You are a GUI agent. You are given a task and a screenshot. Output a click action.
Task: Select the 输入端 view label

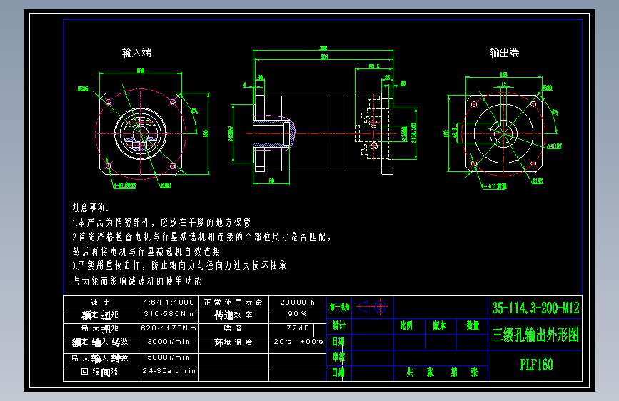[x=136, y=53]
